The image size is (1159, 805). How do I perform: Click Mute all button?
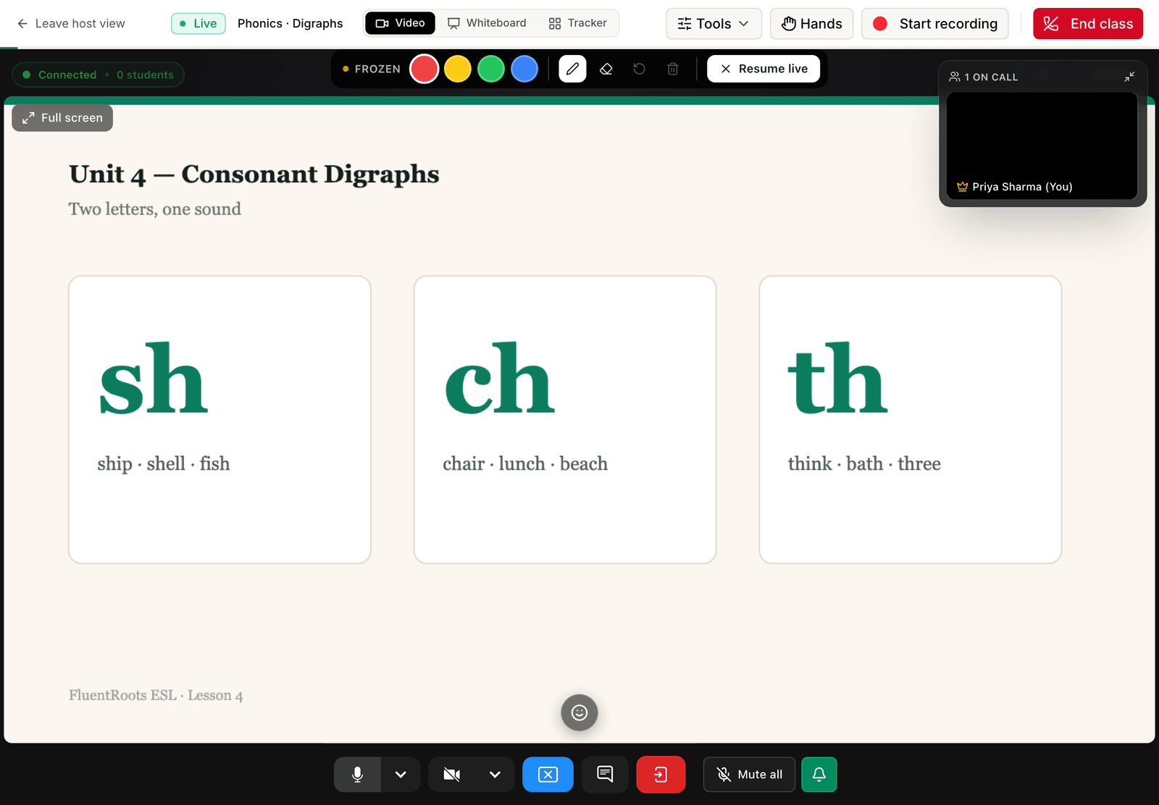(749, 775)
